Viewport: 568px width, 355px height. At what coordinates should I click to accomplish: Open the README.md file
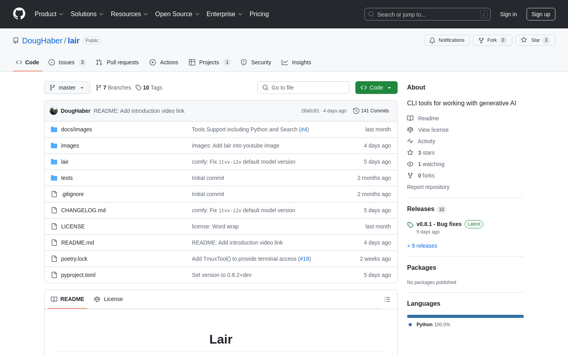[x=77, y=243]
